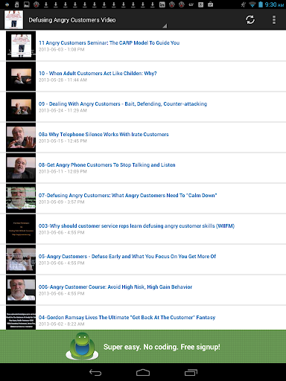Tap the LinkedIn notification icon in status bar

tap(162, 4)
